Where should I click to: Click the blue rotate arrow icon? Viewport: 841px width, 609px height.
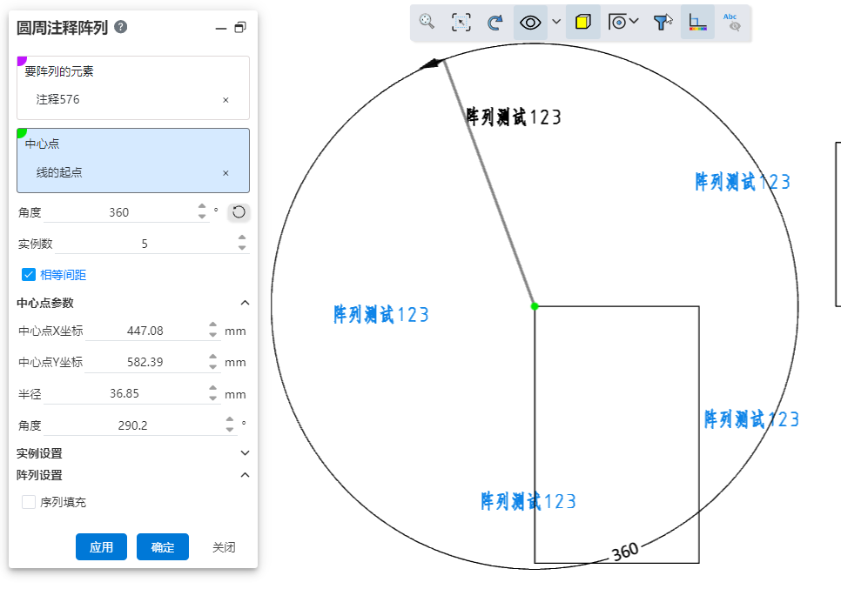495,22
